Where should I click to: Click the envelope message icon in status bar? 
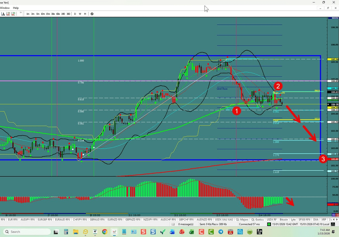(x=173, y=224)
